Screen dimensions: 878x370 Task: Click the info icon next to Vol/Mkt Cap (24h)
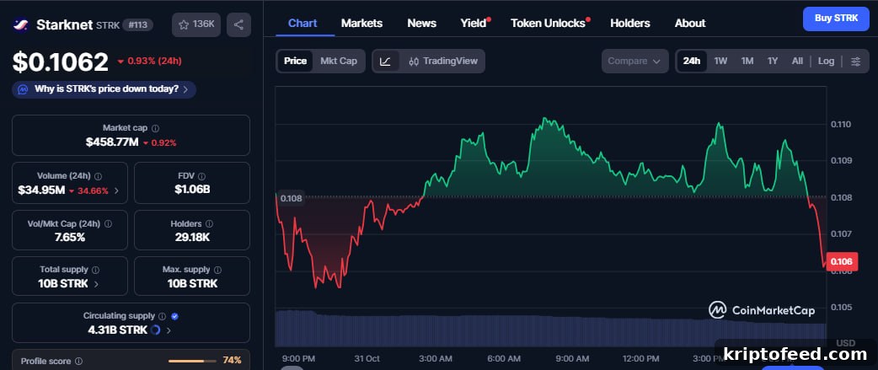[x=108, y=223]
